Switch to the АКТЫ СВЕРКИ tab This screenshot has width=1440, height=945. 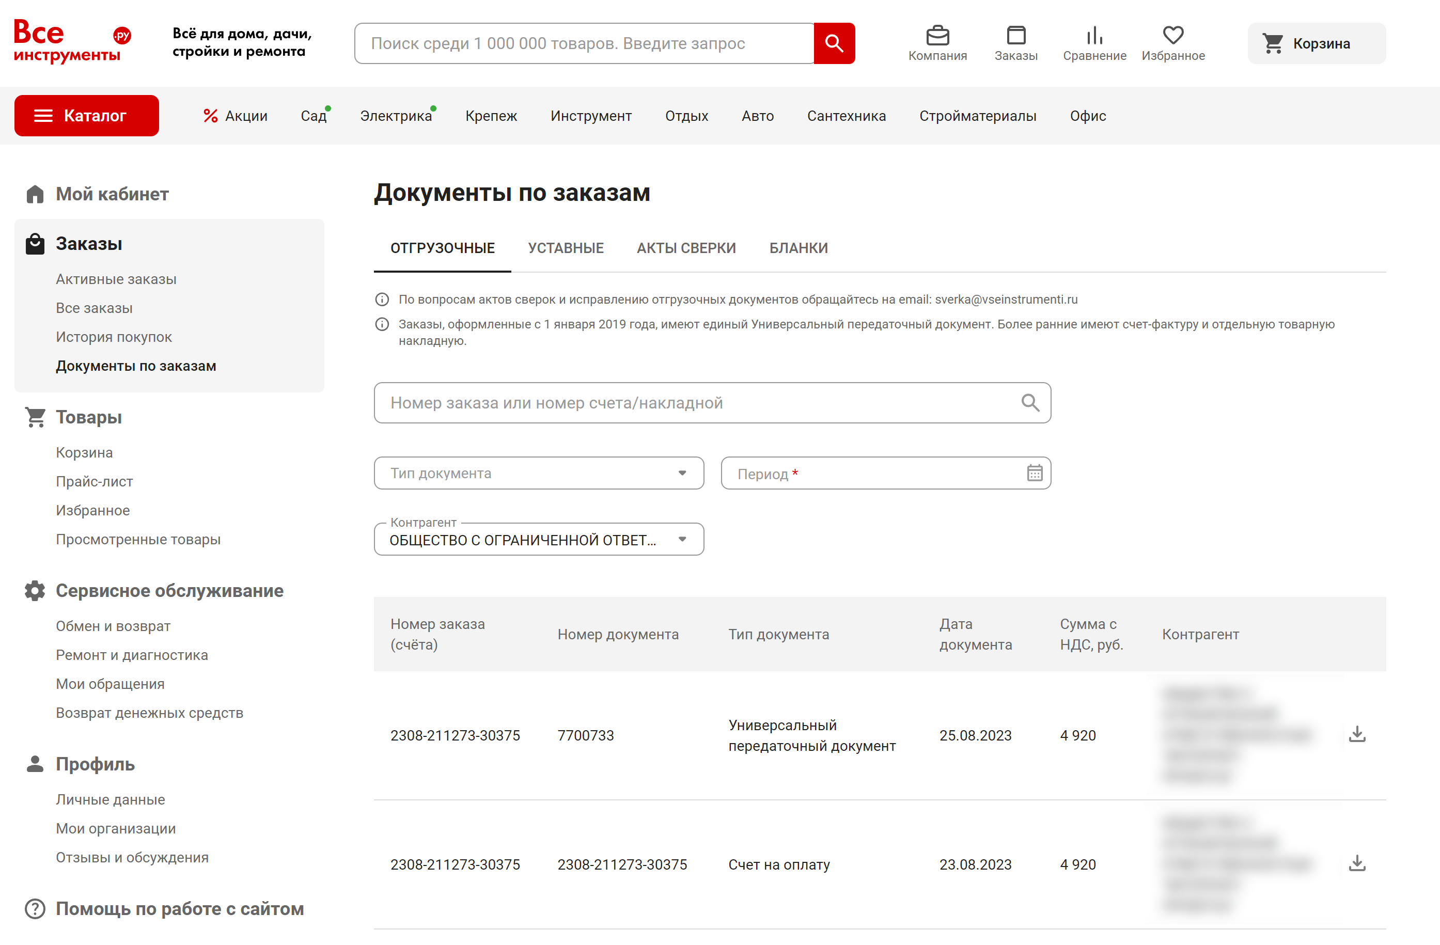pos(686,248)
